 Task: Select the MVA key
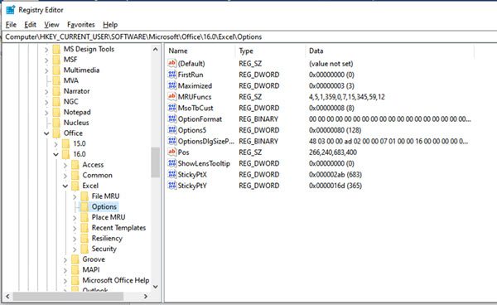pyautogui.click(x=71, y=80)
